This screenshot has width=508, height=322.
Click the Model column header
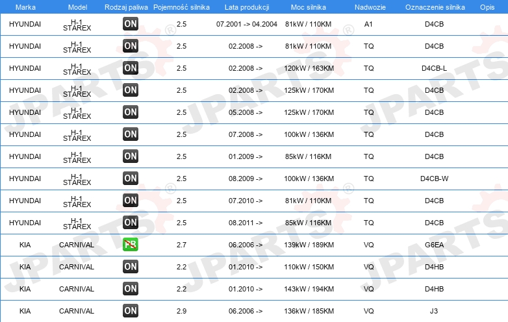pyautogui.click(x=78, y=7)
